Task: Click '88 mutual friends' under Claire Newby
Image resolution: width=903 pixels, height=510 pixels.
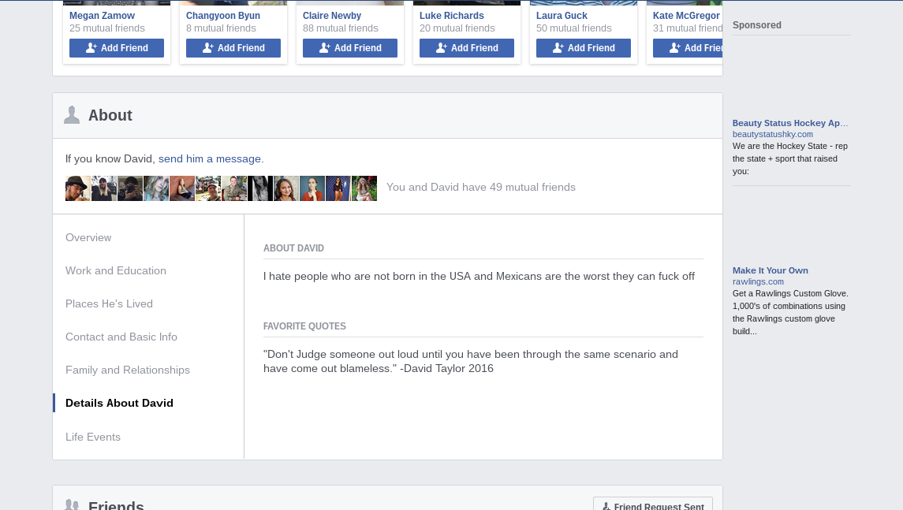Action: [x=341, y=28]
